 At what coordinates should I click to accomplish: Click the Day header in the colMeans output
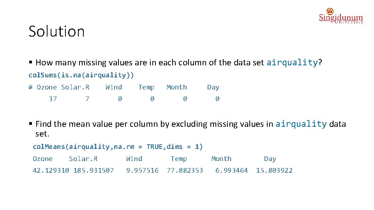point(270,159)
